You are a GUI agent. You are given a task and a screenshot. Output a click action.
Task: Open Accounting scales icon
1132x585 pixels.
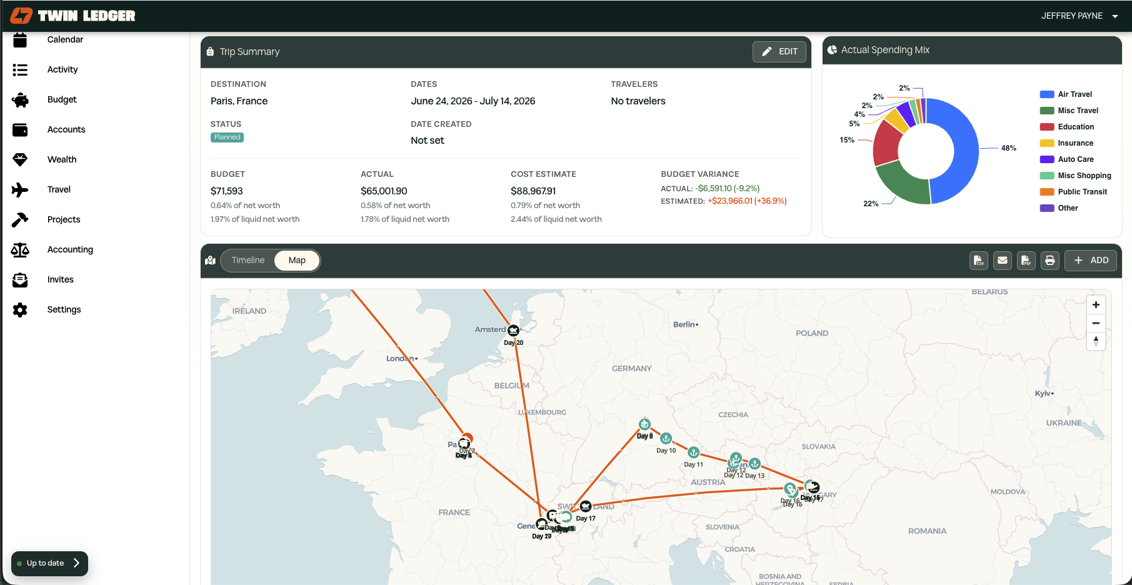click(x=20, y=250)
